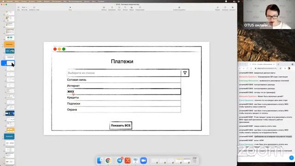Open the Chrome profile avatar

tap(289, 68)
